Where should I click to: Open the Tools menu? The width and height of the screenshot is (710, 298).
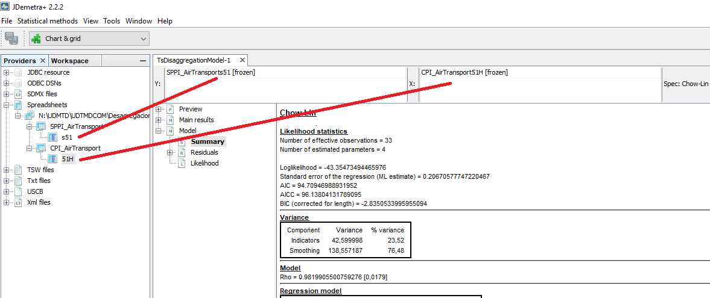pos(112,20)
